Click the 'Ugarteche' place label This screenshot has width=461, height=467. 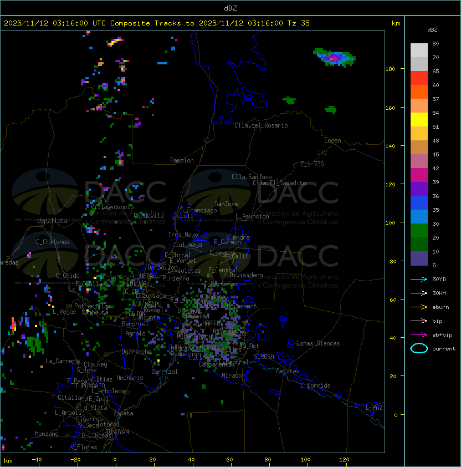click(x=137, y=352)
